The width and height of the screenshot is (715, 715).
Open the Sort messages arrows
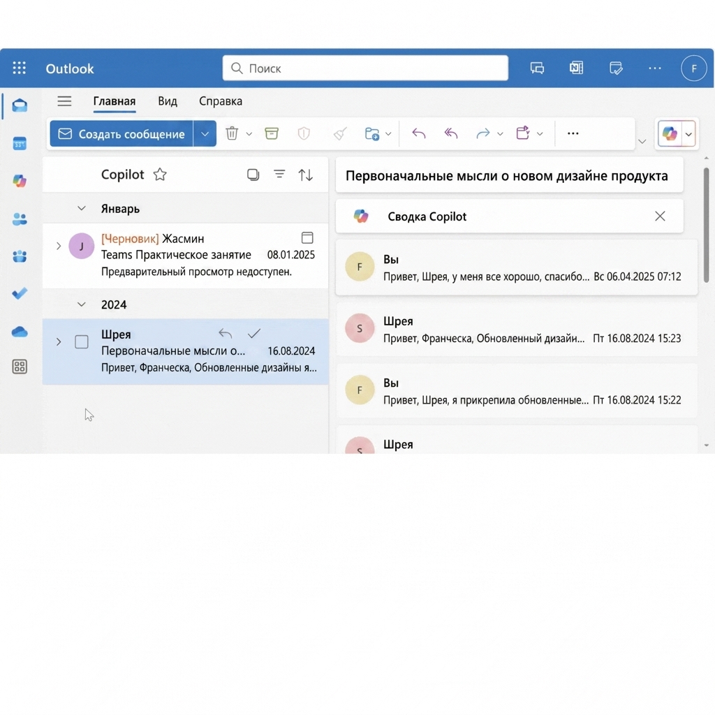coord(306,175)
